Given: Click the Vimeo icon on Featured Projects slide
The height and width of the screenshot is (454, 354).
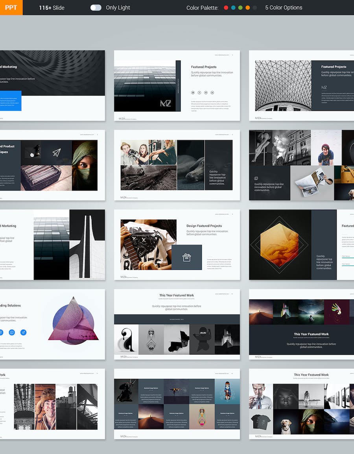Looking at the screenshot, I should coord(206,92).
